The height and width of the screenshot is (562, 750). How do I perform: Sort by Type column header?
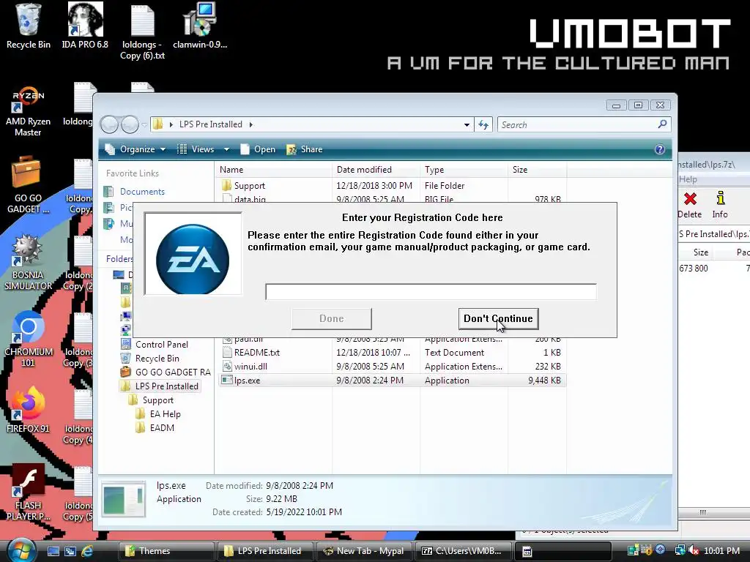click(x=464, y=170)
